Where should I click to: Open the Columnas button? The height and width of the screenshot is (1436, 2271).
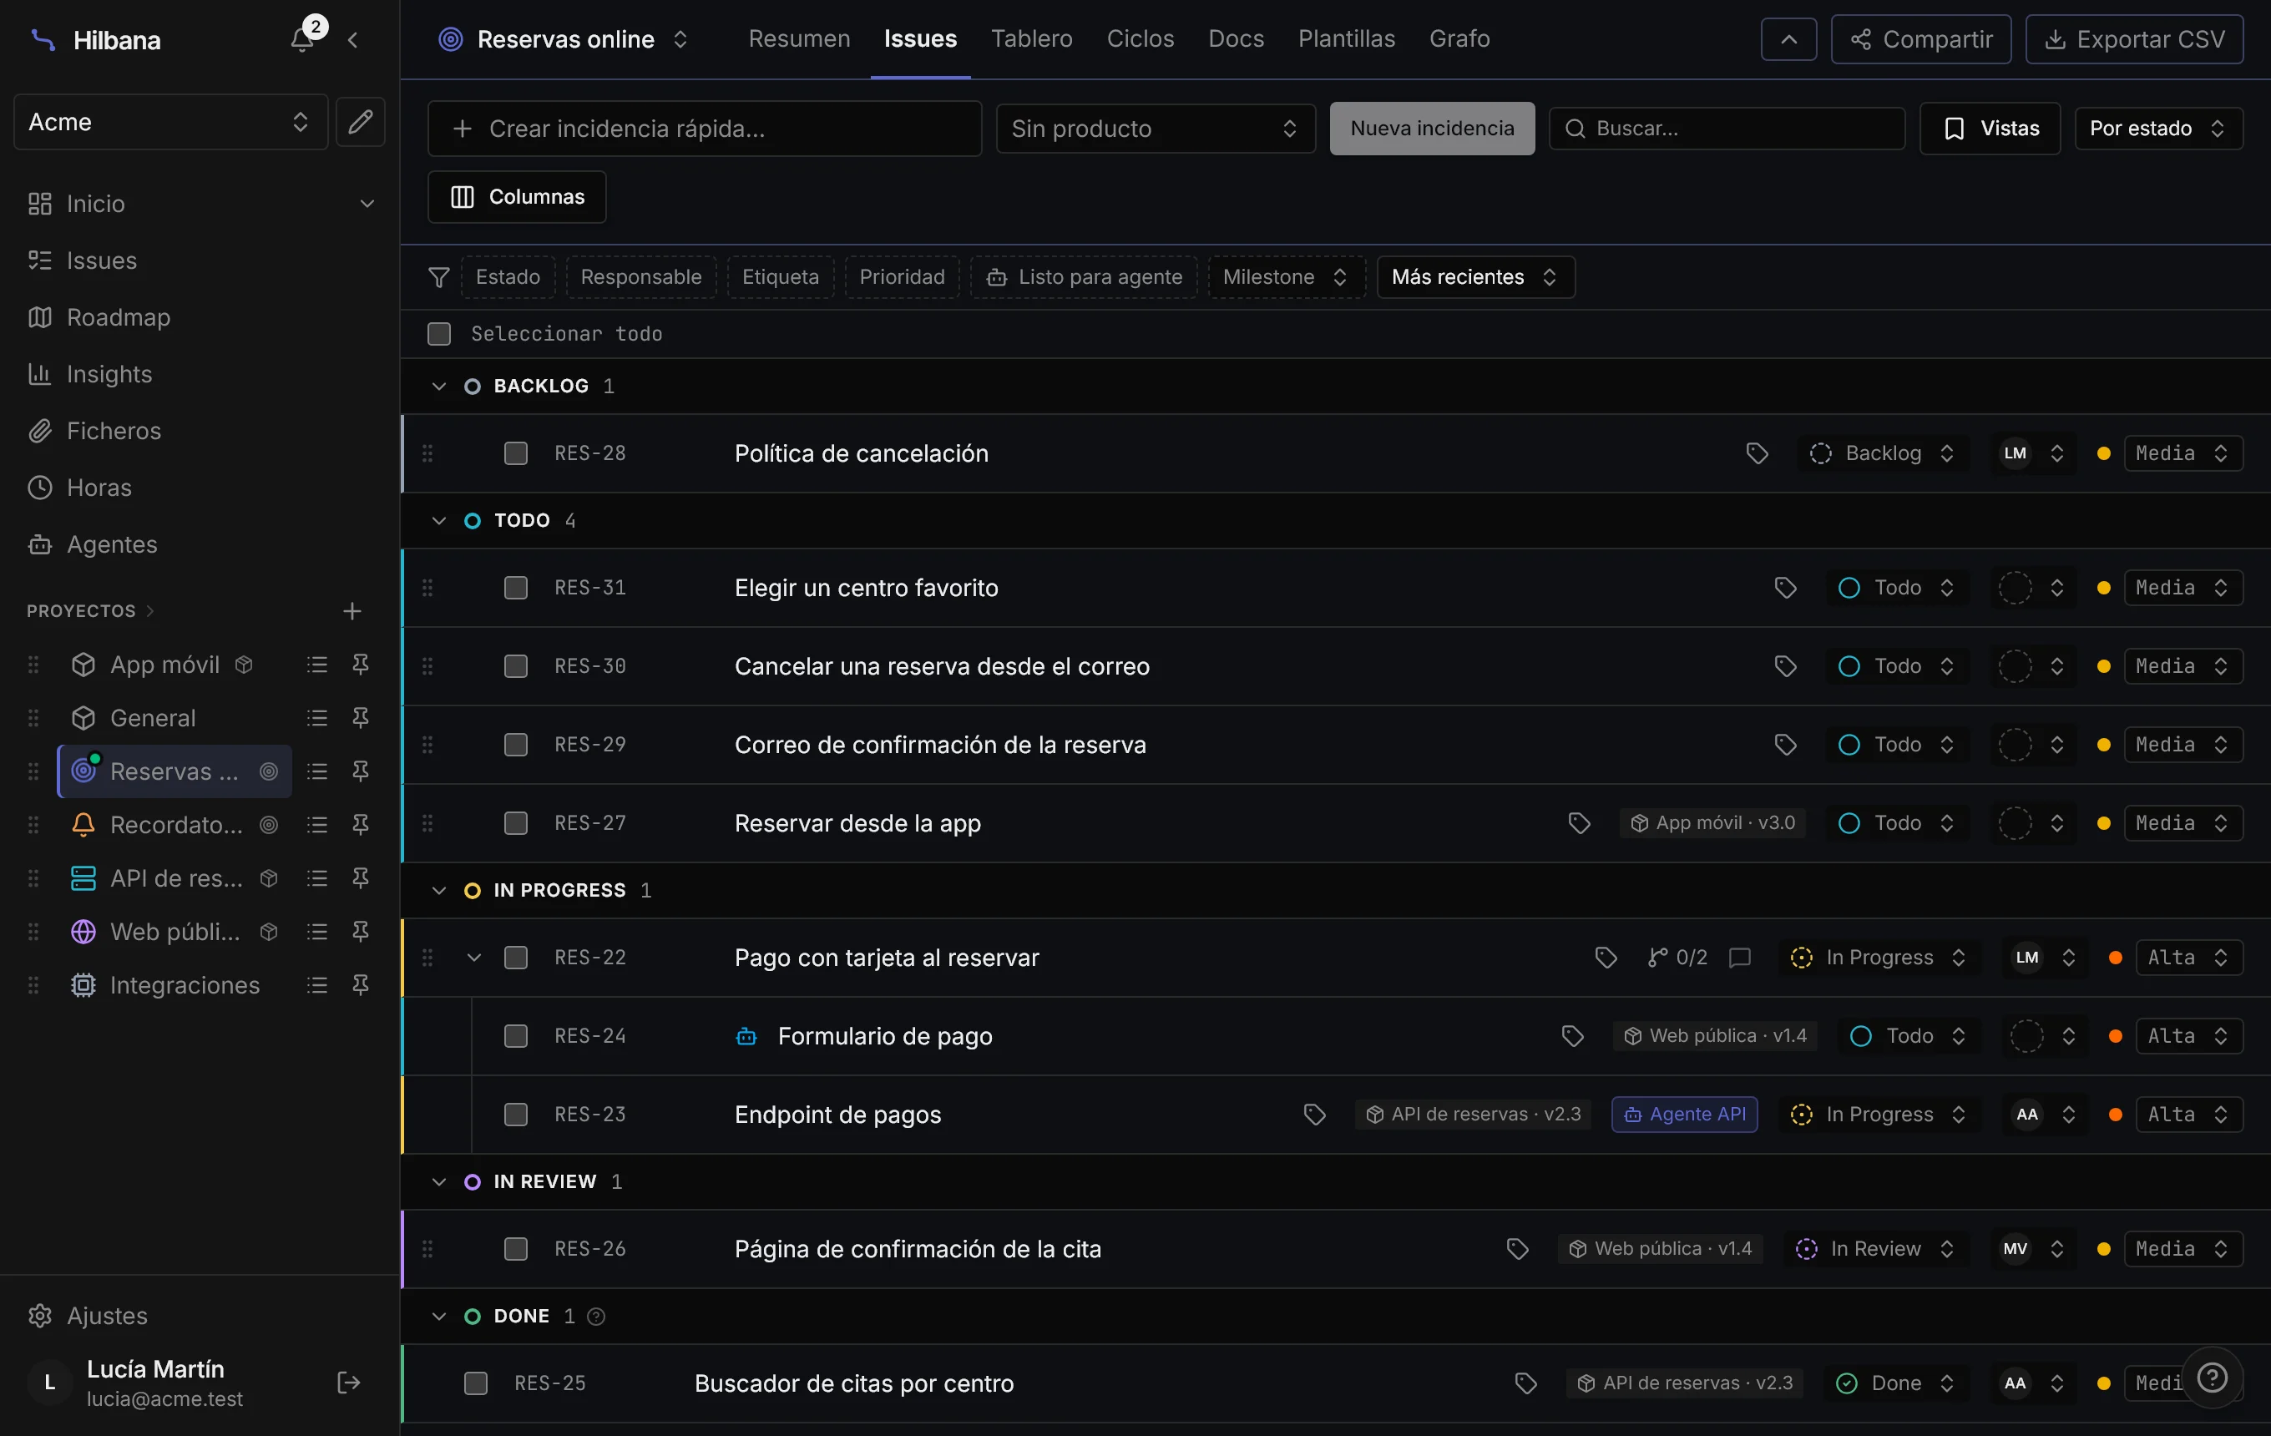point(517,197)
